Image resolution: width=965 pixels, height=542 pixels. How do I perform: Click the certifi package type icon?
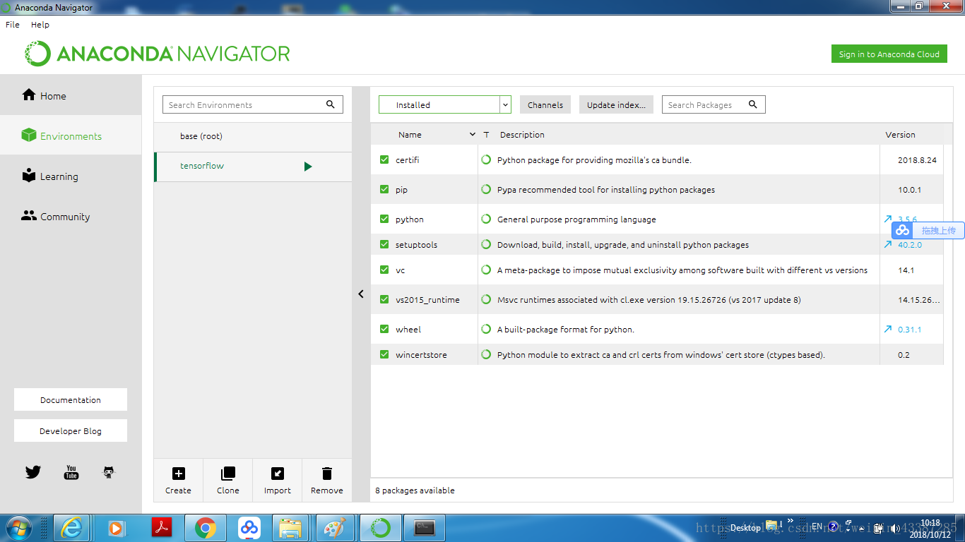486,159
